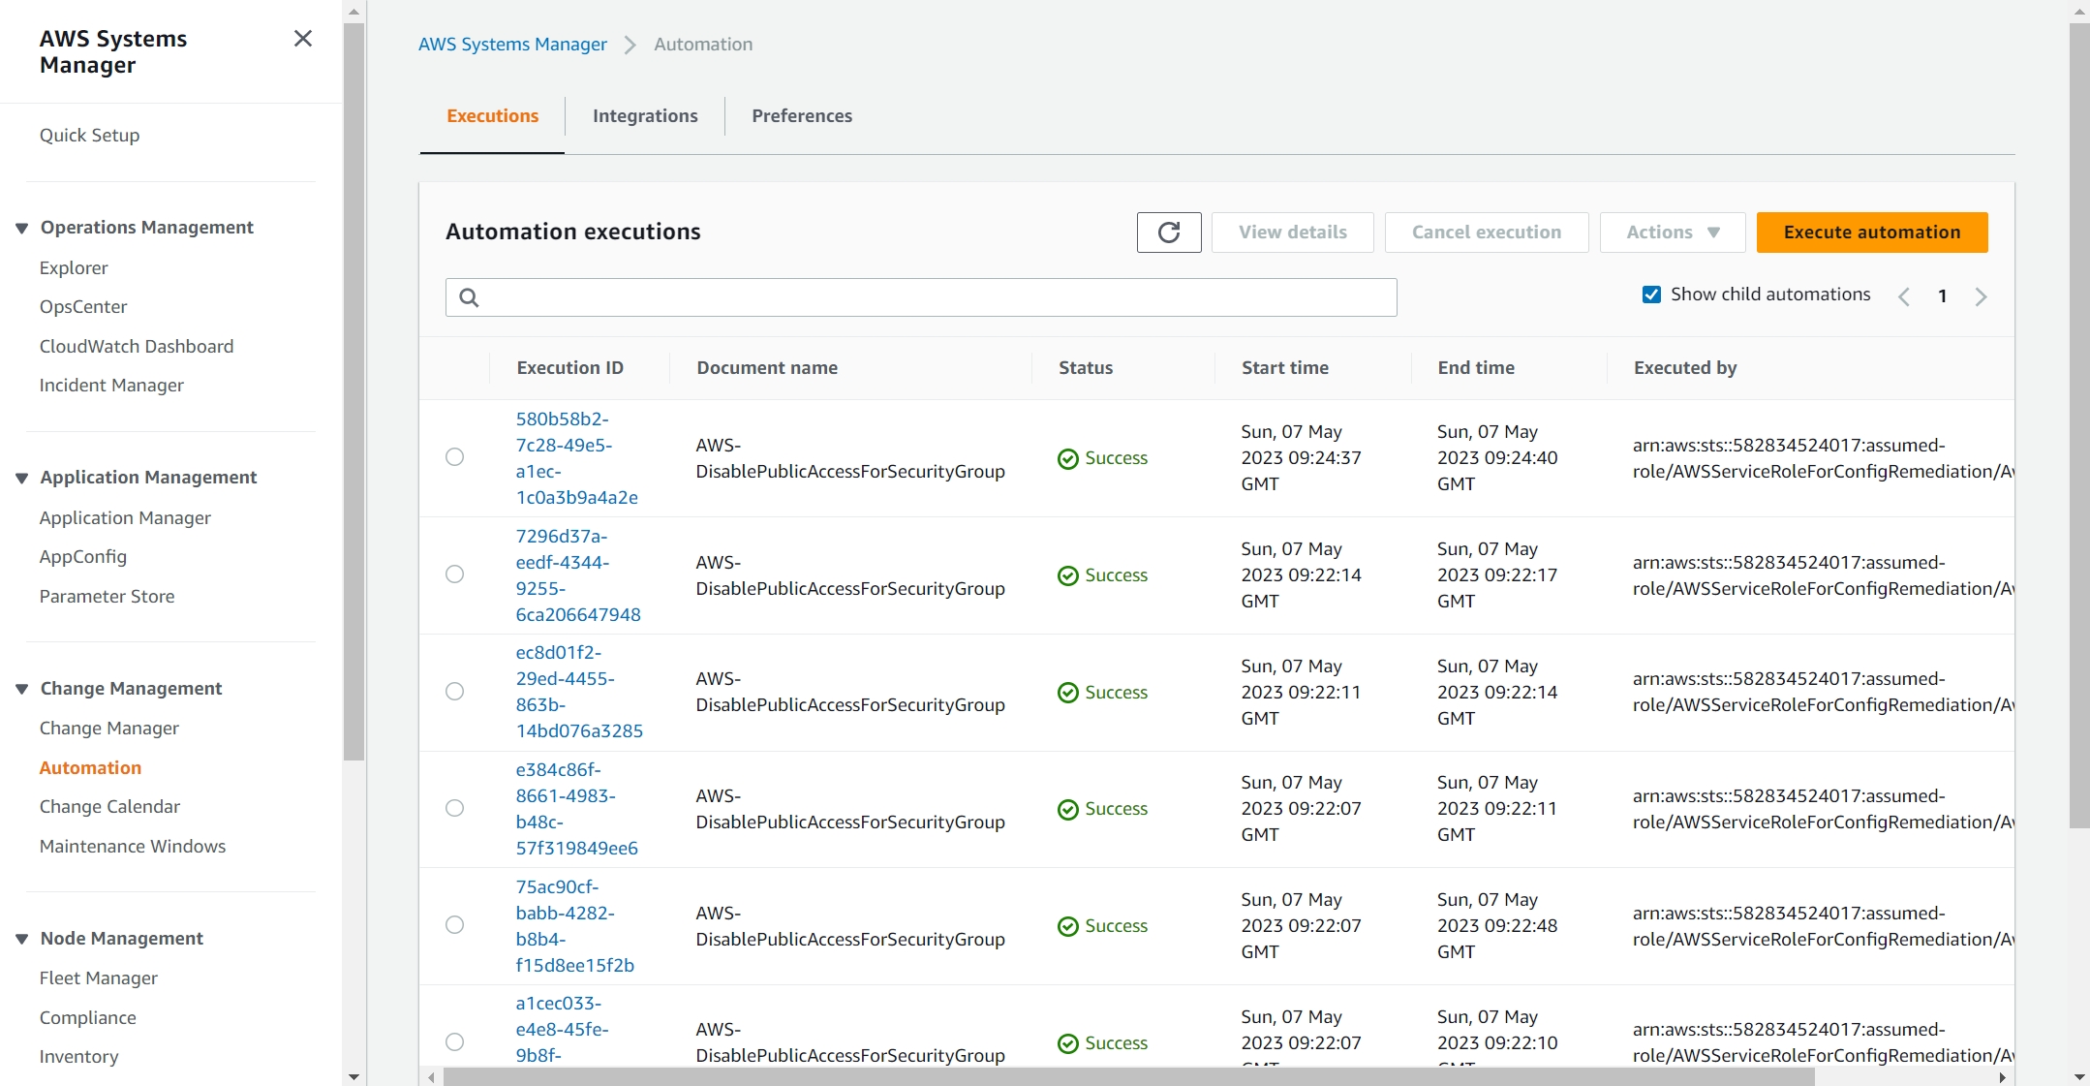Go to next page arrow

tap(1981, 296)
